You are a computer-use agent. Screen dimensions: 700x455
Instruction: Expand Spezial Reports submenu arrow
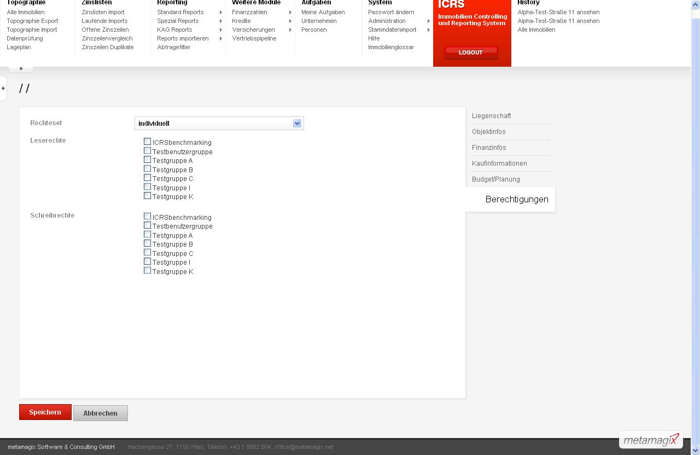click(221, 21)
